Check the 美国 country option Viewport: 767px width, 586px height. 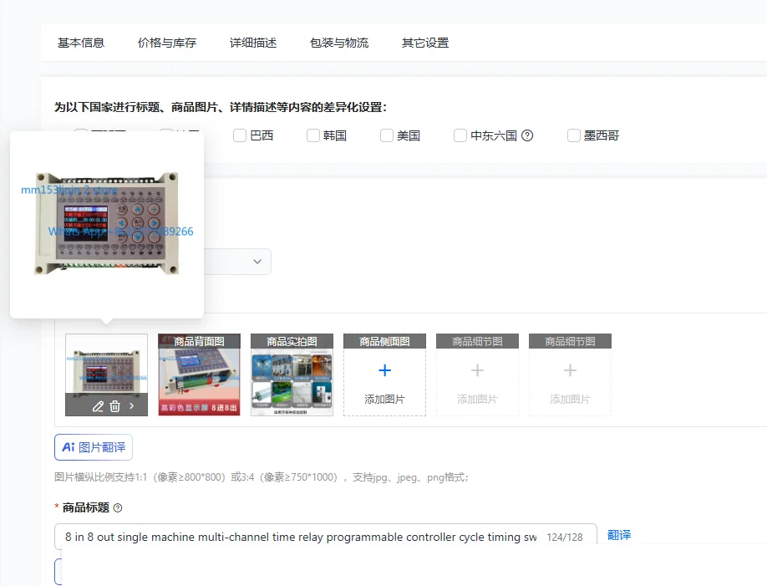pos(387,135)
